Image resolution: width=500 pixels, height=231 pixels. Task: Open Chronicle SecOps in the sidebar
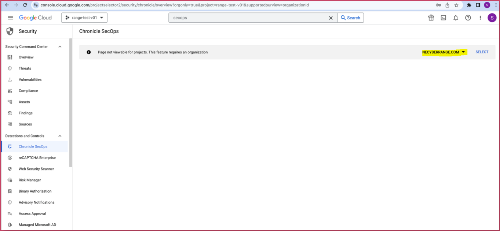(x=34, y=146)
